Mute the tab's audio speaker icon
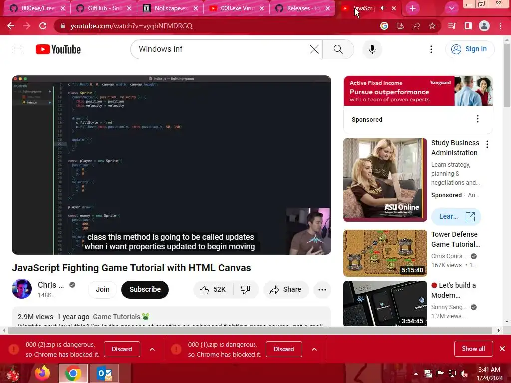 point(383,8)
